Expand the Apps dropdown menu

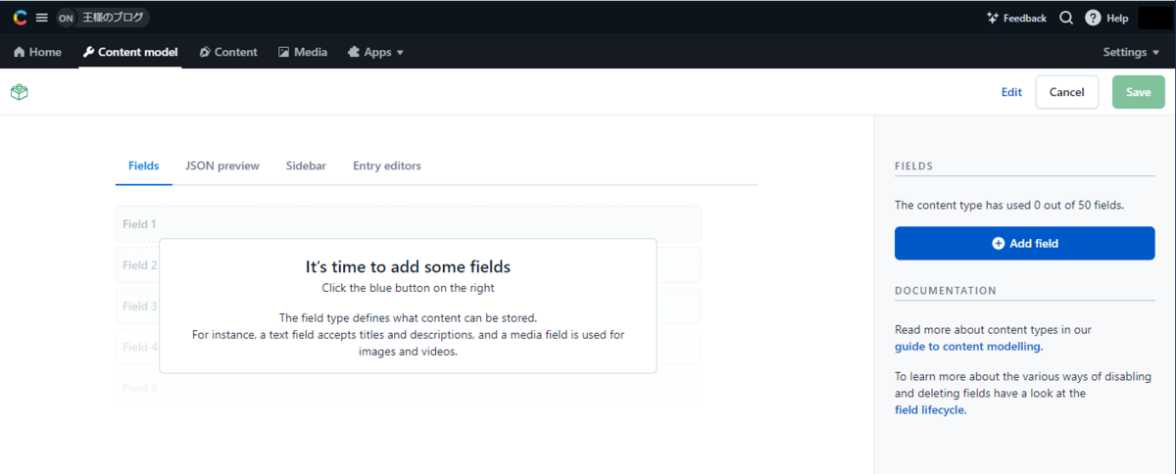coord(376,52)
